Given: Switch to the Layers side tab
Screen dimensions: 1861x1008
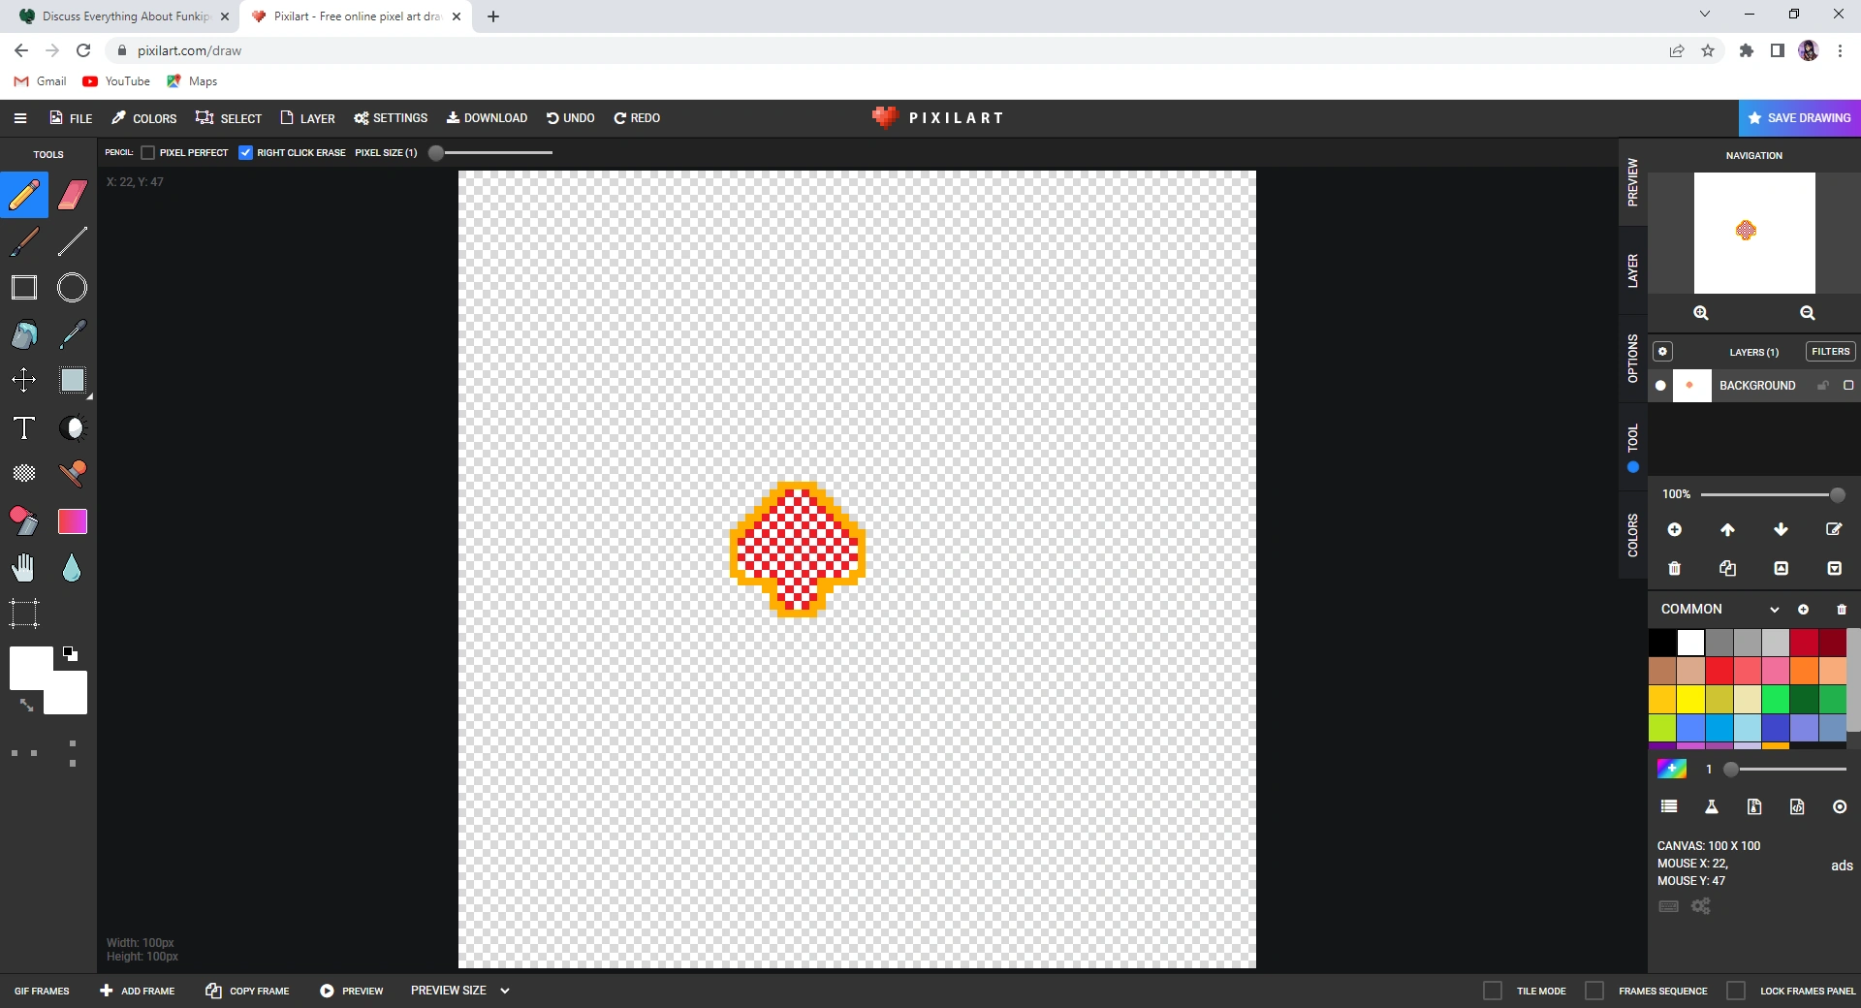Looking at the screenshot, I should tap(1632, 267).
